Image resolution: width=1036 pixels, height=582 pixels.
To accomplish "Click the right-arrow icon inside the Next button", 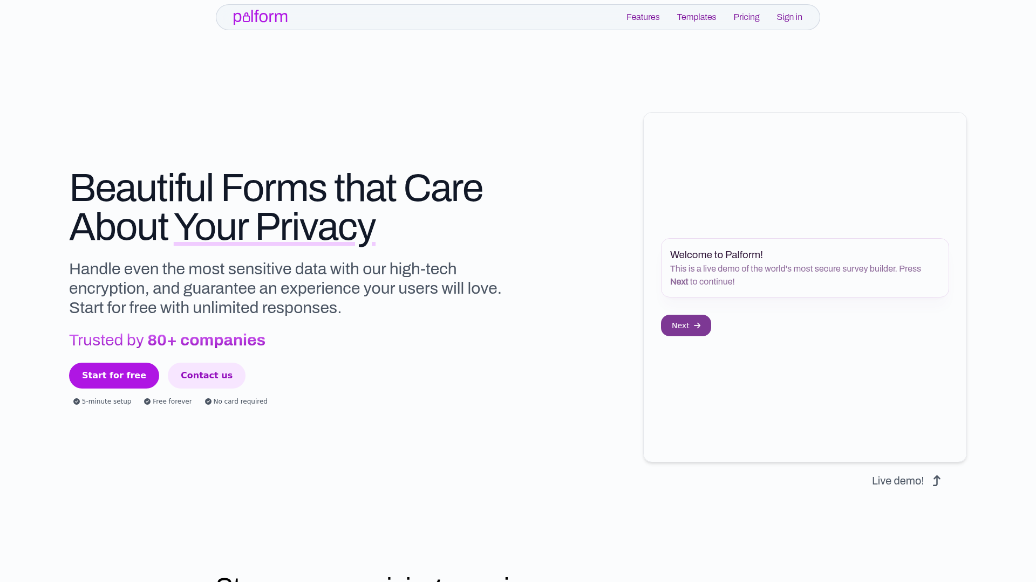I will (698, 325).
